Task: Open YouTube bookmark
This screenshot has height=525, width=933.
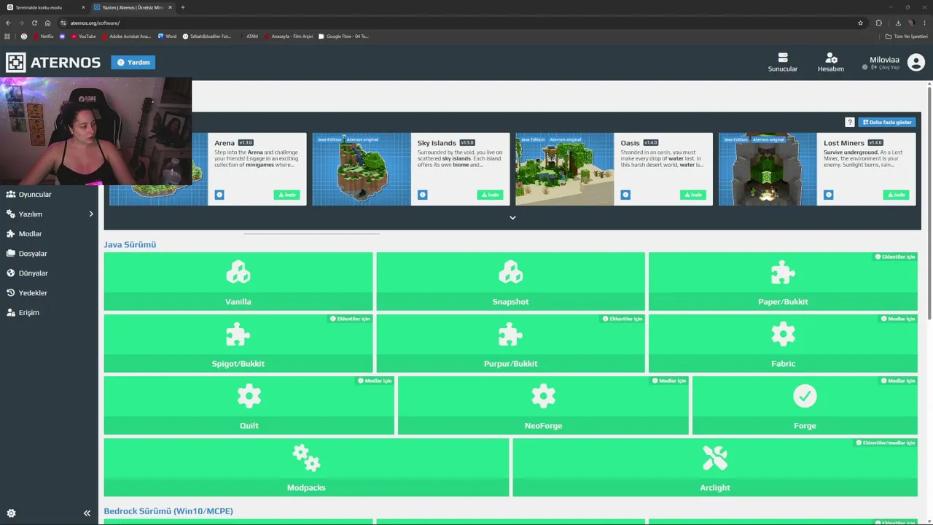Action: [x=84, y=36]
